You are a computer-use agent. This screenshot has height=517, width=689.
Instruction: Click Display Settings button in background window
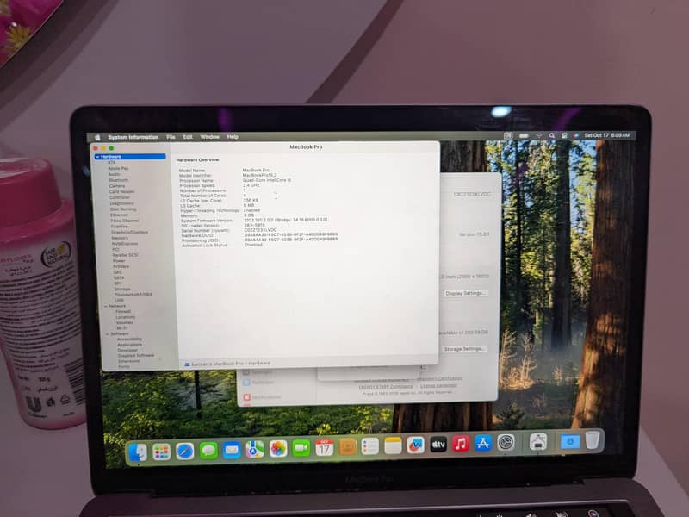[465, 293]
